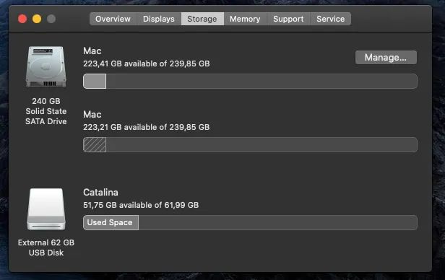The image size is (445, 280).
Task: Open the Displays tab
Action: click(159, 19)
